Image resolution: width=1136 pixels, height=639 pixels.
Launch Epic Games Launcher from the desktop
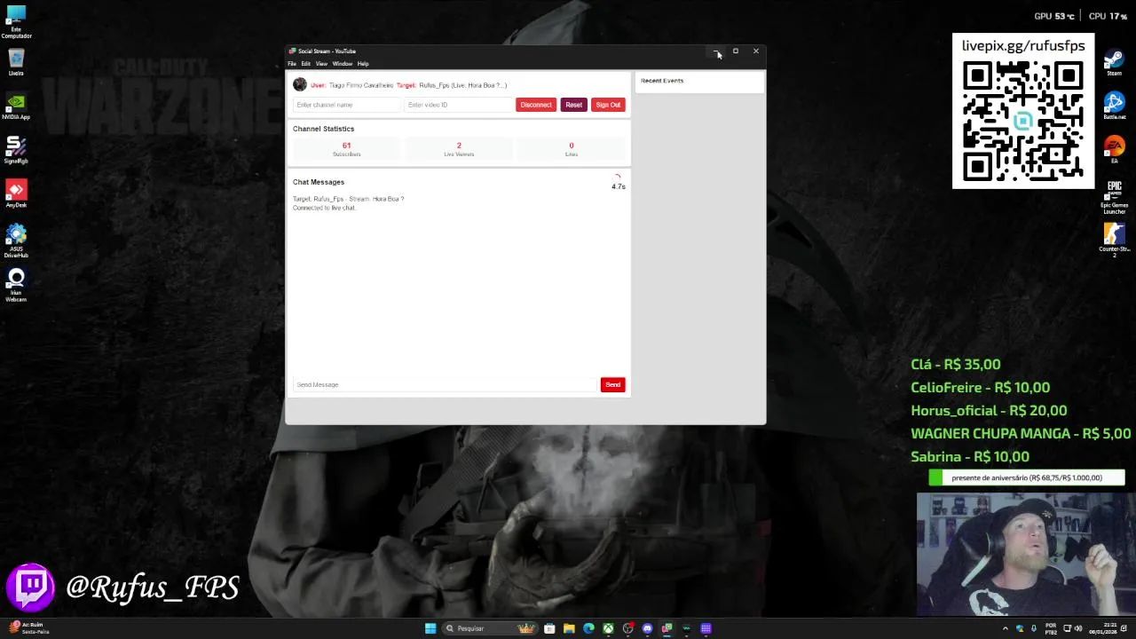click(x=1114, y=197)
